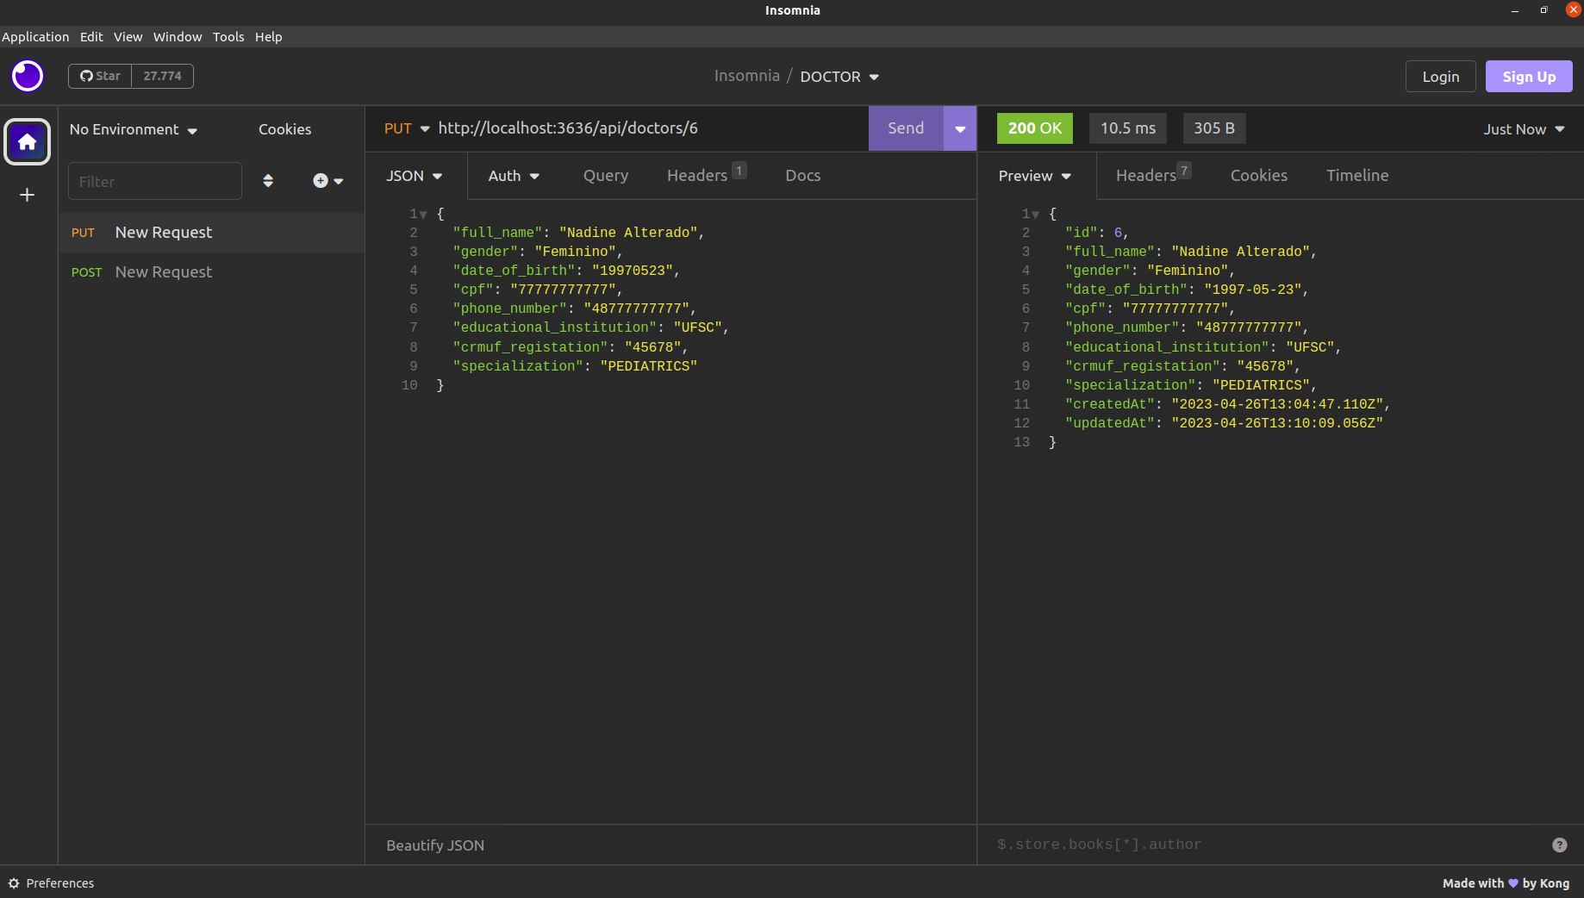
Task: Switch to the response Headers tab
Action: tap(1153, 175)
